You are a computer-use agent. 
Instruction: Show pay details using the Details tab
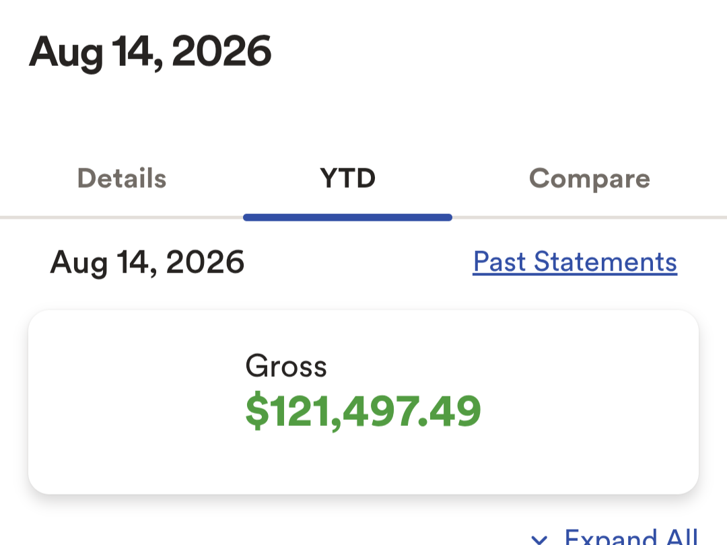(121, 178)
